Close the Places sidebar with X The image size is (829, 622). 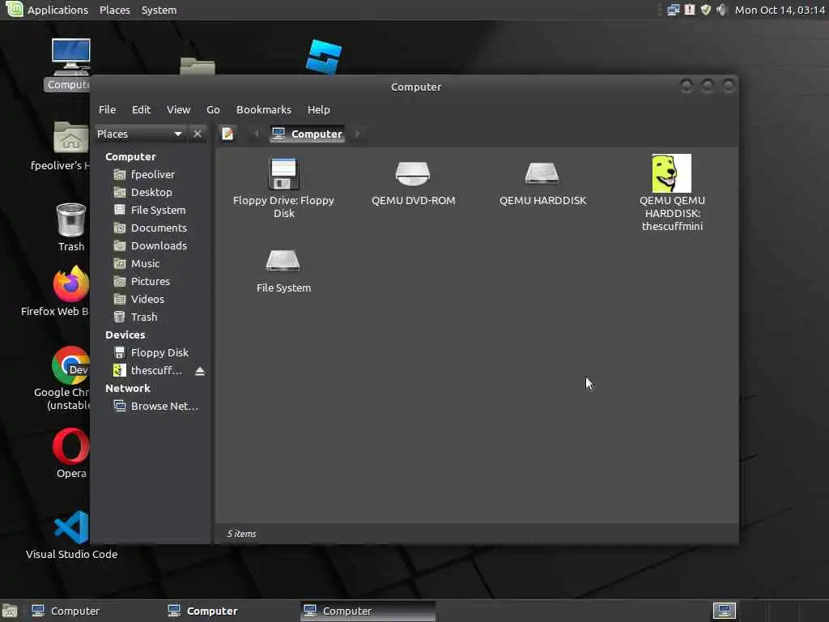point(198,134)
